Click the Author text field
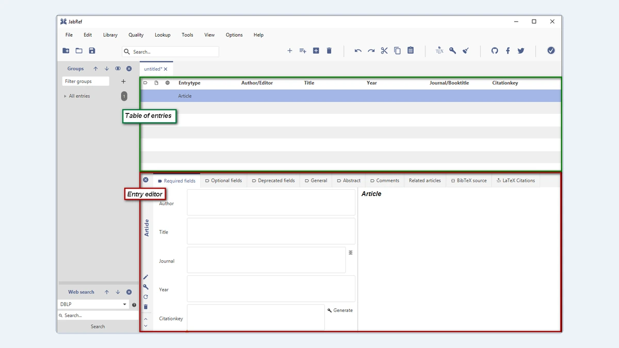 (271, 202)
